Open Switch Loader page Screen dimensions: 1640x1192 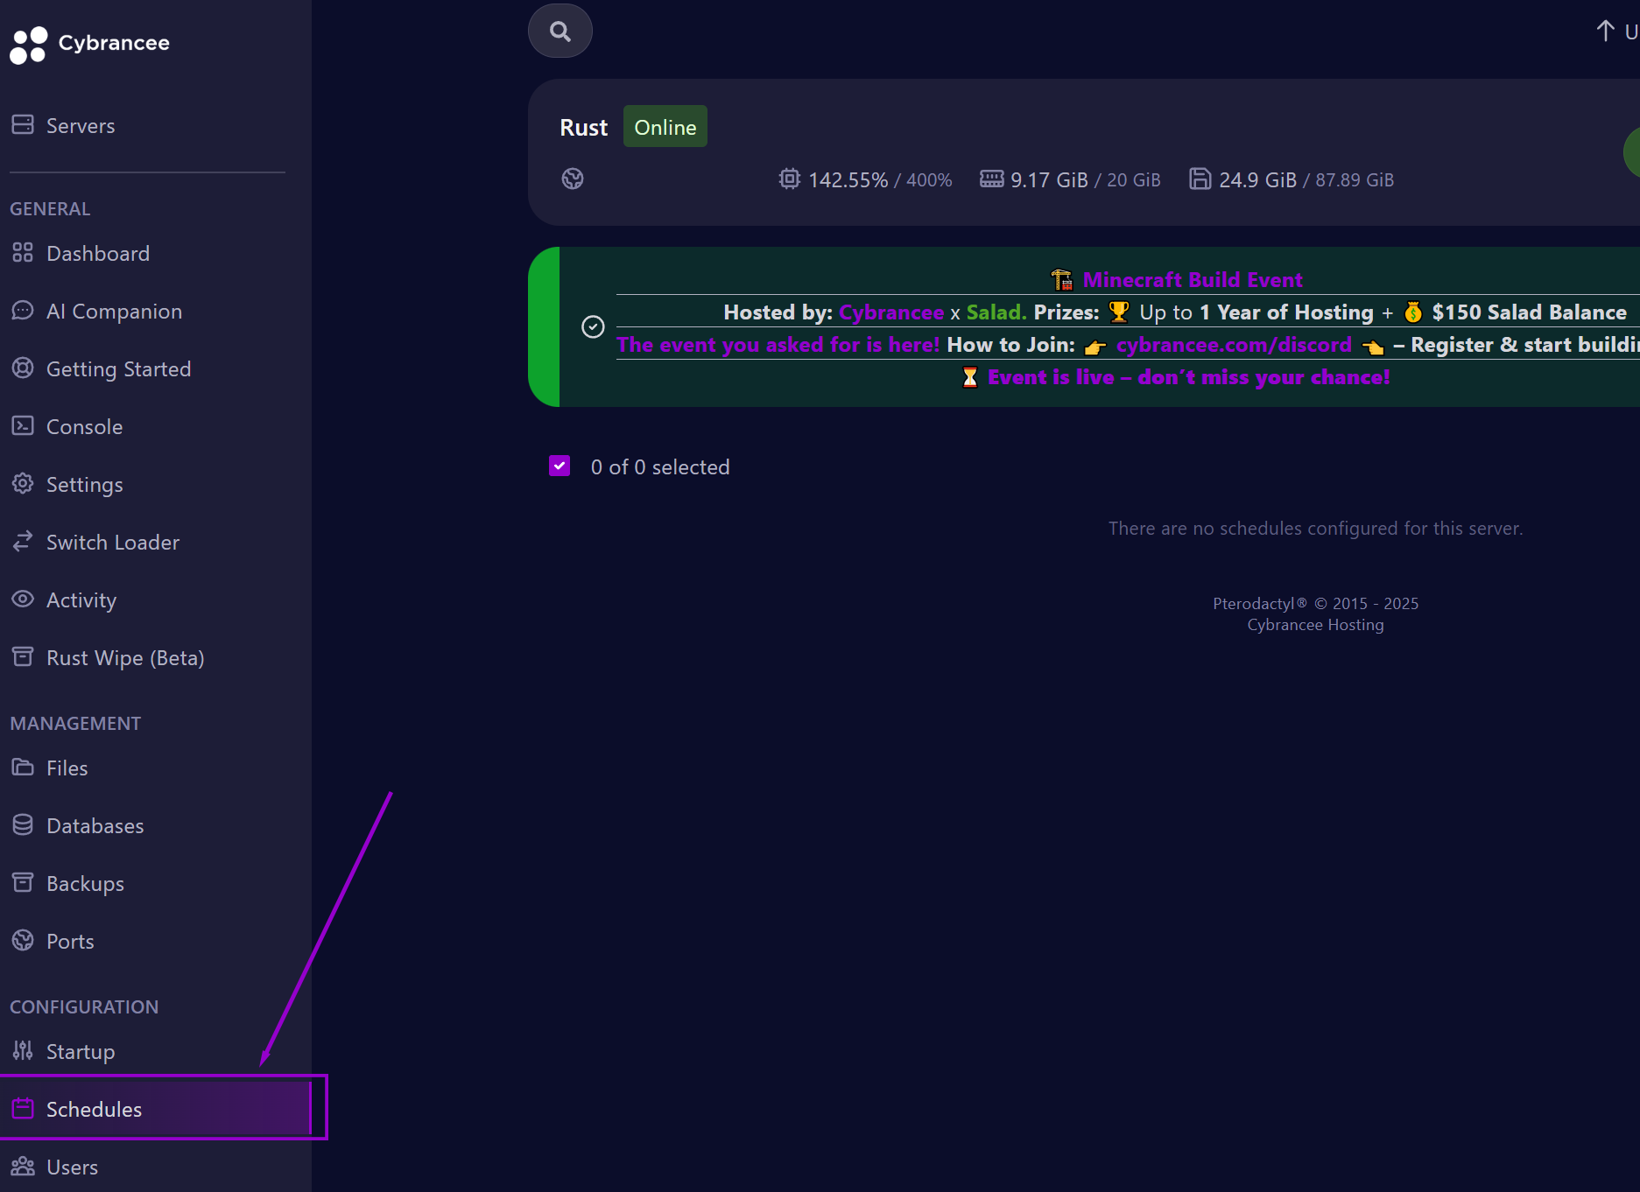(x=112, y=543)
